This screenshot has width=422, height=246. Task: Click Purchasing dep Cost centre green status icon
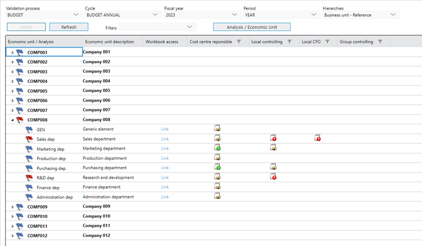(217, 167)
